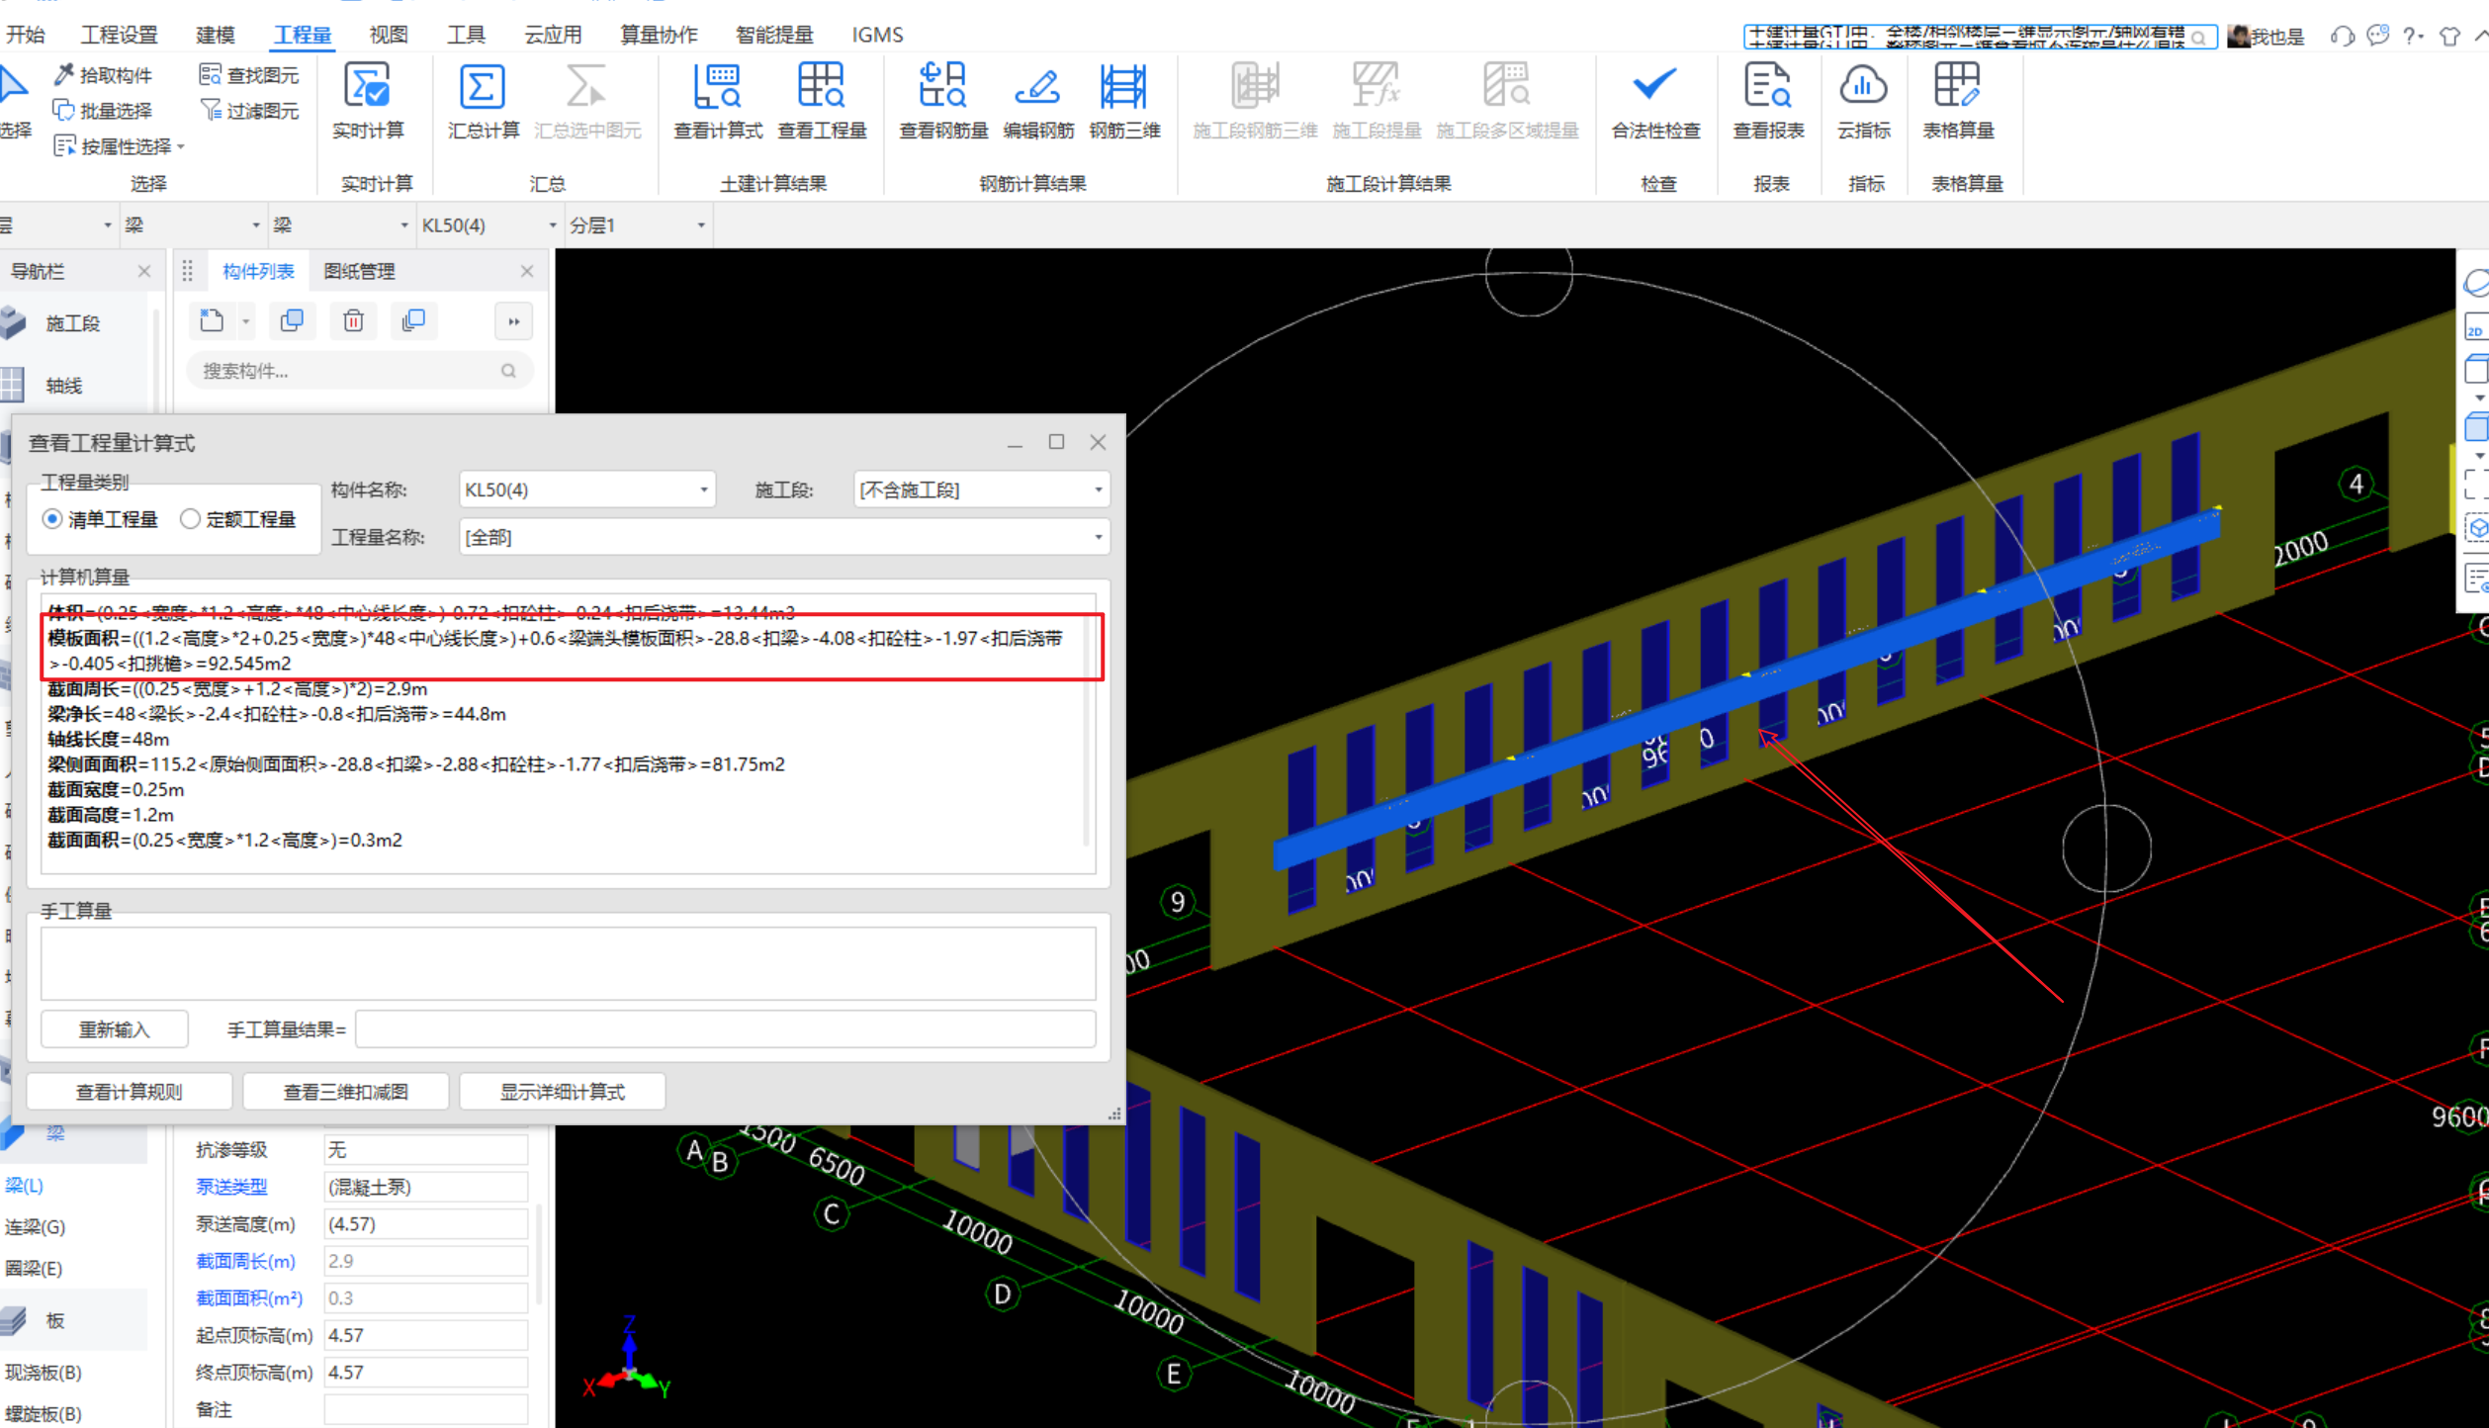Open 查看报表 view reports
The width and height of the screenshot is (2489, 1428).
click(1768, 101)
